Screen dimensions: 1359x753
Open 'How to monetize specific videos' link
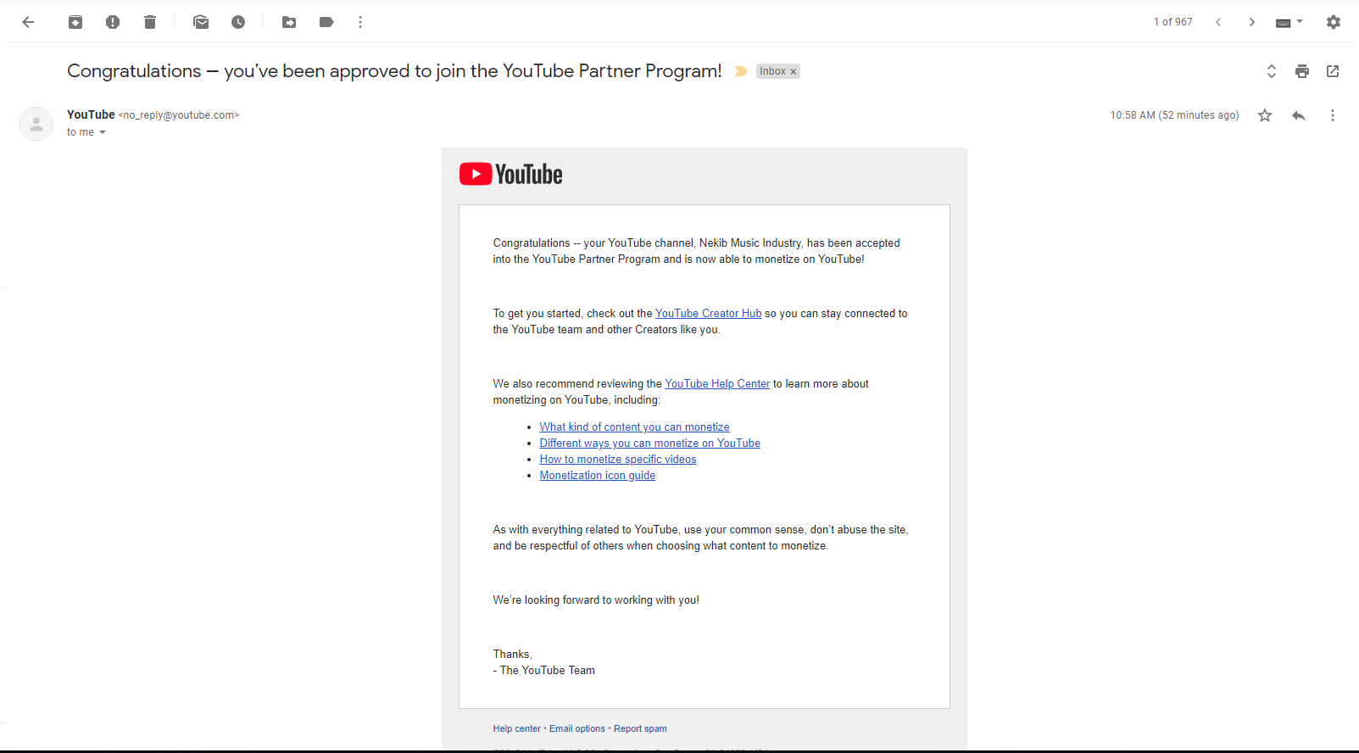[x=618, y=460]
